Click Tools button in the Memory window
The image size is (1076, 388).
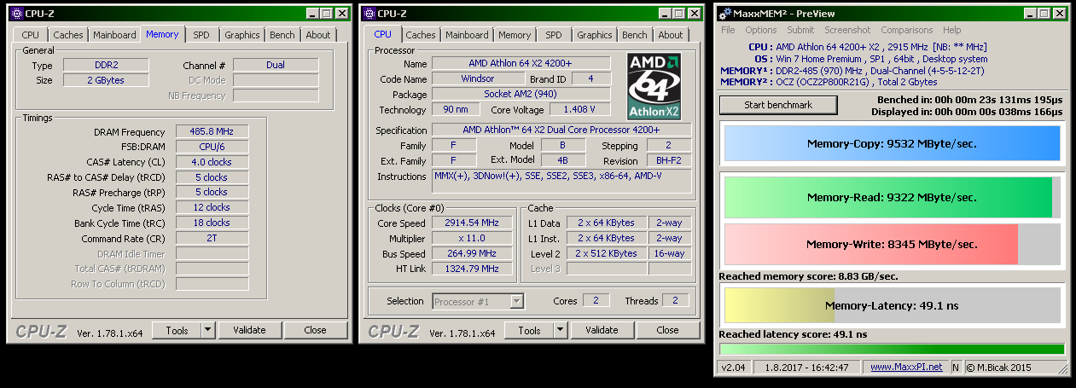177,330
